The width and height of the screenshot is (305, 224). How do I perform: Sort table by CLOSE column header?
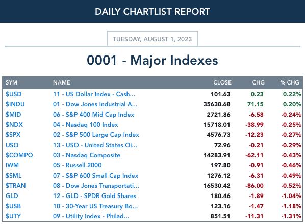222,82
